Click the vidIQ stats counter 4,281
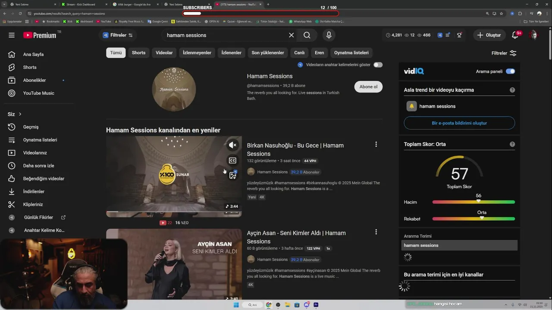 [394, 35]
